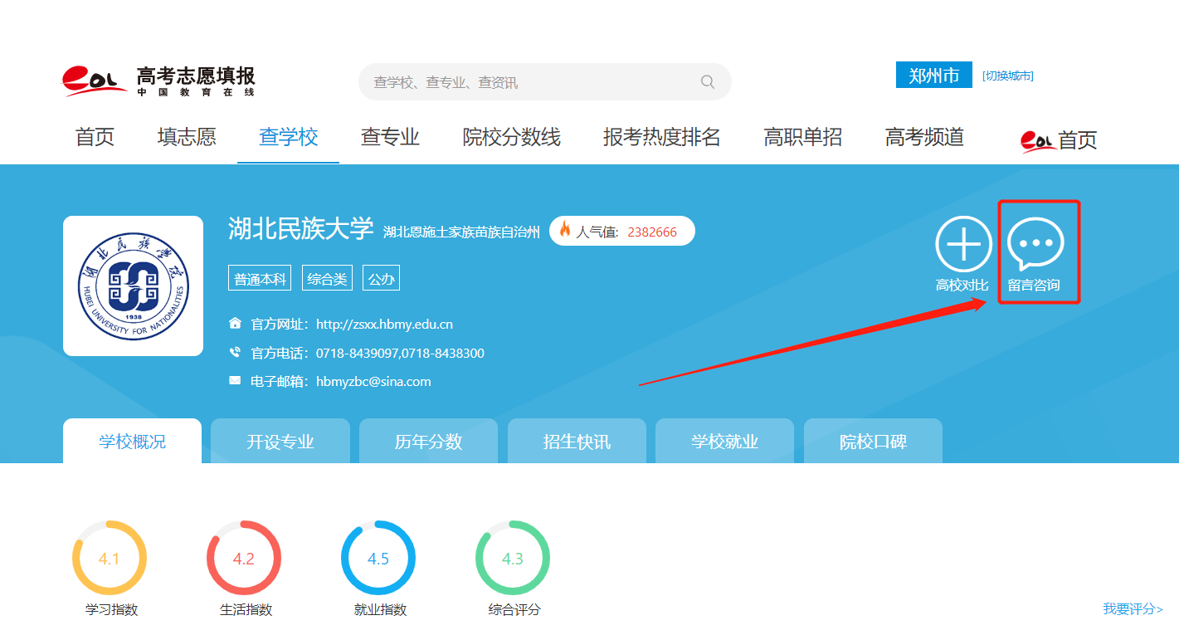Open 院校分数线 in the navigation menu
Image resolution: width=1179 pixels, height=635 pixels.
coord(511,137)
